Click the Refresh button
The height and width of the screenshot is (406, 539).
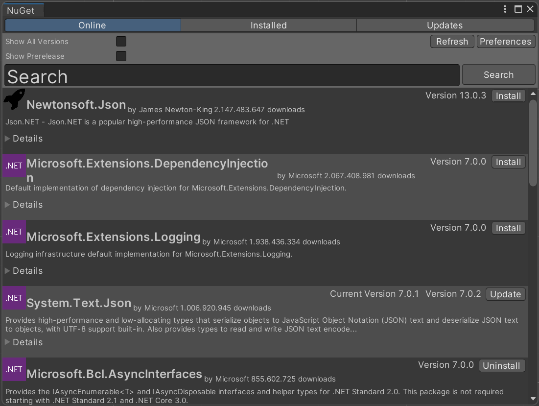pos(452,42)
